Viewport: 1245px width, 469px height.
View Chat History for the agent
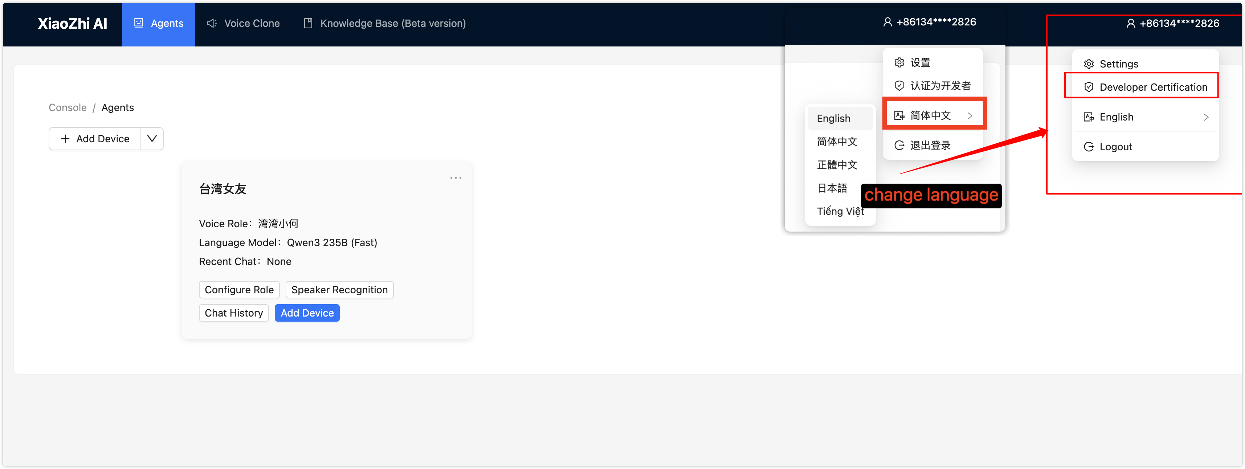234,313
